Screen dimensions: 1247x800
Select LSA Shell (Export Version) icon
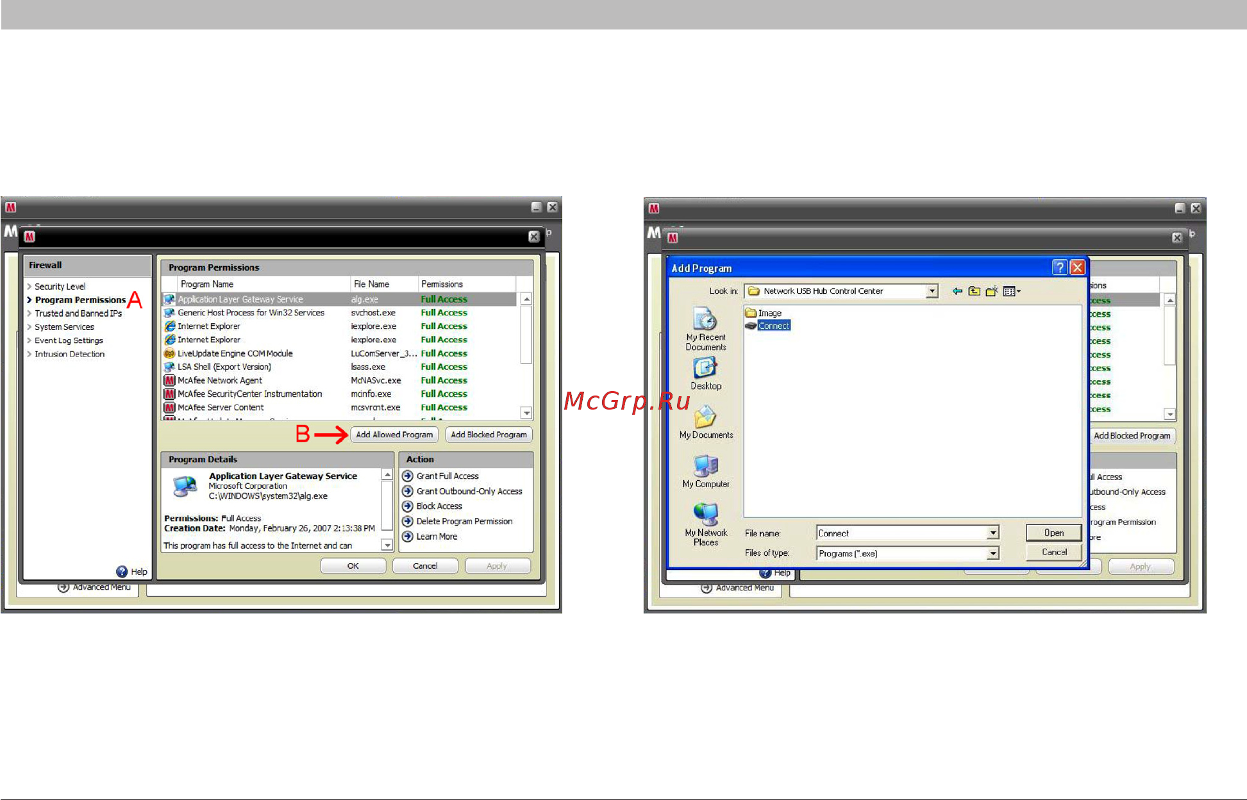[169, 367]
